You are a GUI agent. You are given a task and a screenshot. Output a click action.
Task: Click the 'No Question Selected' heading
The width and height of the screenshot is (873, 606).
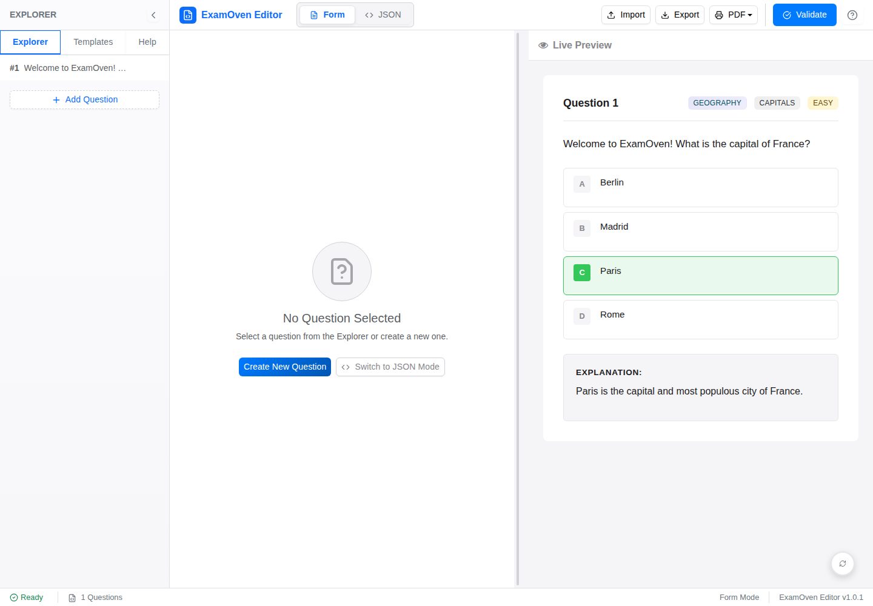342,318
